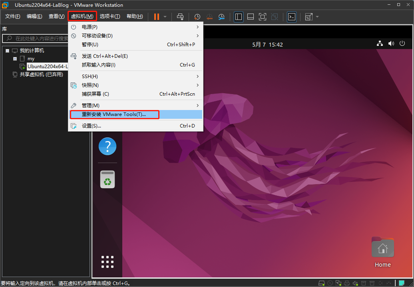This screenshot has width=414, height=287.
Task: Choose 抓取输入内容(I) menu entry
Action: [136, 65]
